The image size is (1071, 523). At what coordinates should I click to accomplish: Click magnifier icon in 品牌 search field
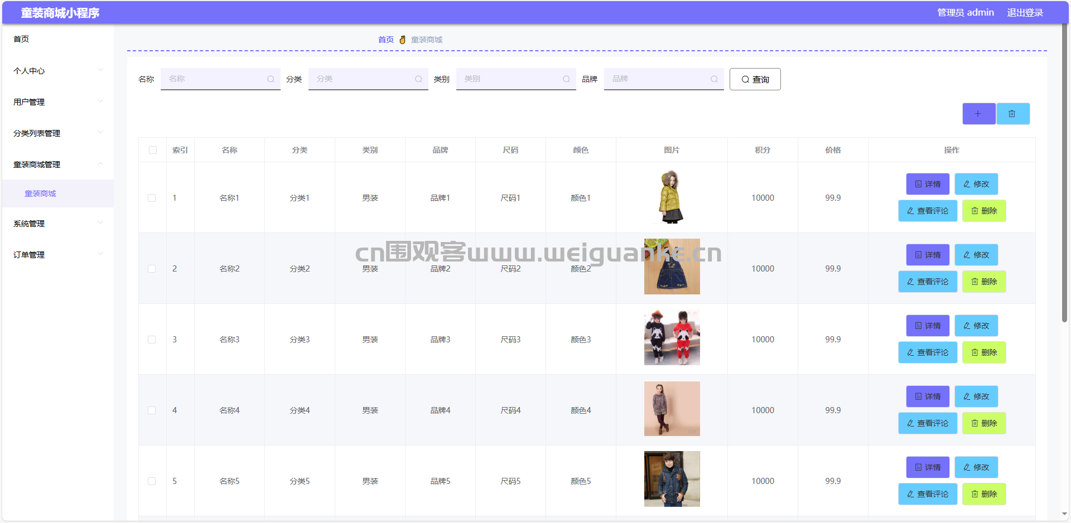coord(714,79)
